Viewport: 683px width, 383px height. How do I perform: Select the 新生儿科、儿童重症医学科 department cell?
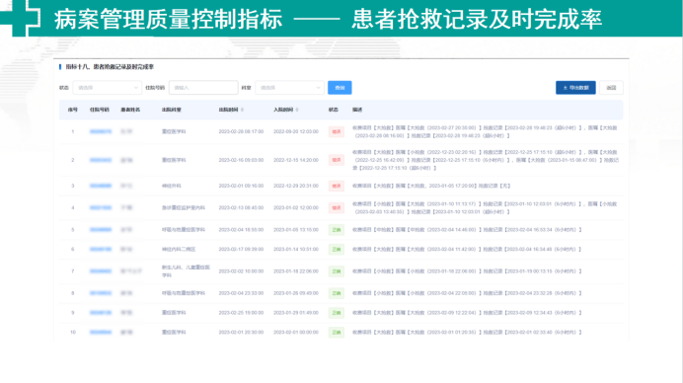[x=186, y=271]
